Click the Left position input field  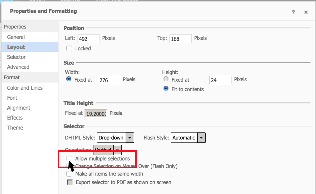click(x=89, y=39)
